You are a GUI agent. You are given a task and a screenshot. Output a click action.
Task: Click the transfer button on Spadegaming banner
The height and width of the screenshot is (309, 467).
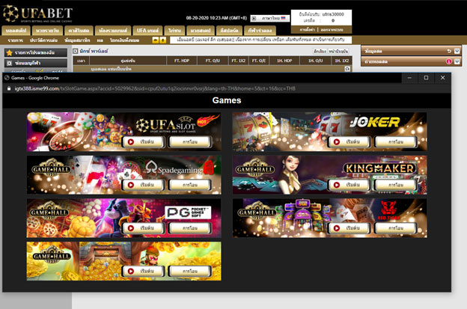(x=190, y=185)
